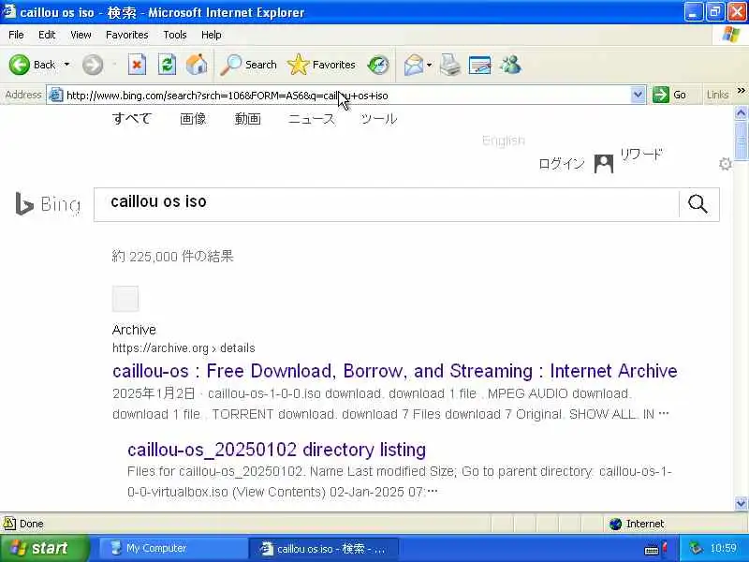Switch to the ニュース news tab
This screenshot has width=749, height=562.
pyautogui.click(x=312, y=119)
